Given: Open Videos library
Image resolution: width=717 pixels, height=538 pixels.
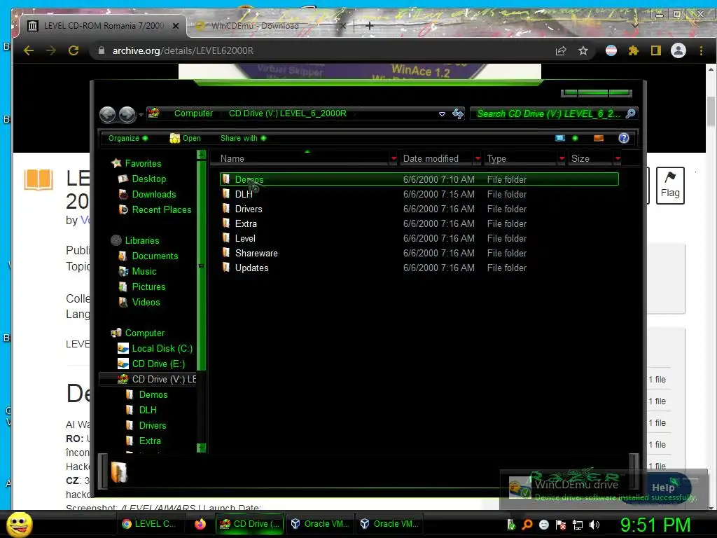Looking at the screenshot, I should coord(139,302).
